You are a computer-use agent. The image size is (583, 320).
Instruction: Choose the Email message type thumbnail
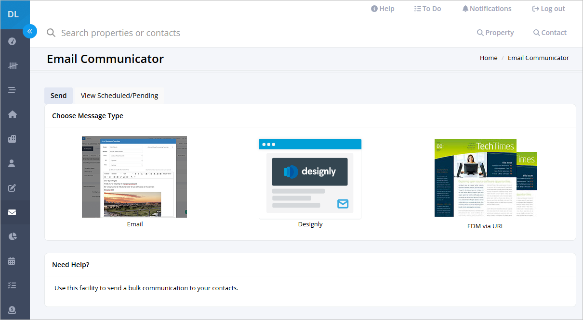coord(134,177)
